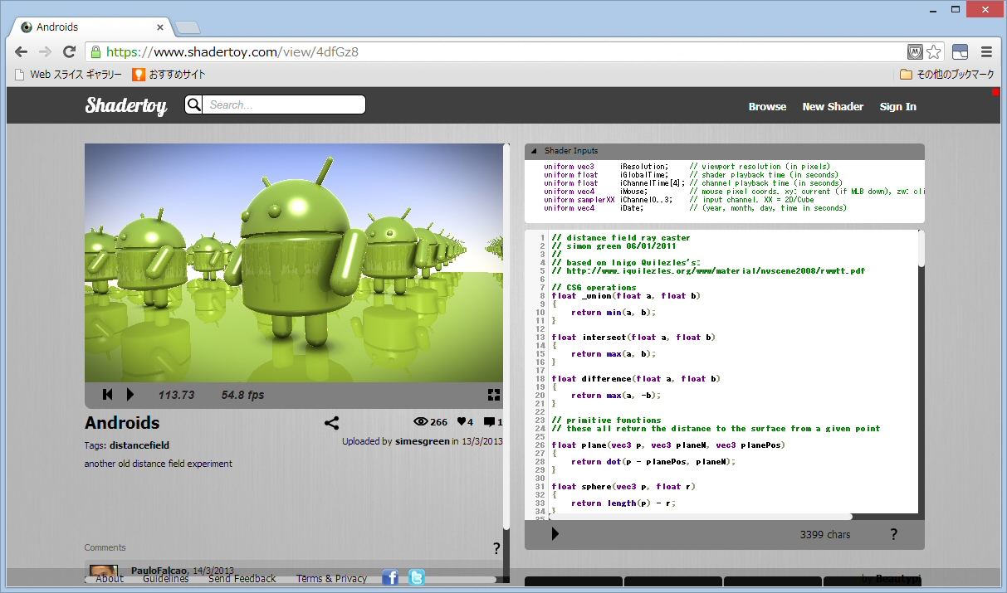1007x593 pixels.
Task: Open uploader simesgreen's profile
Action: [x=422, y=441]
